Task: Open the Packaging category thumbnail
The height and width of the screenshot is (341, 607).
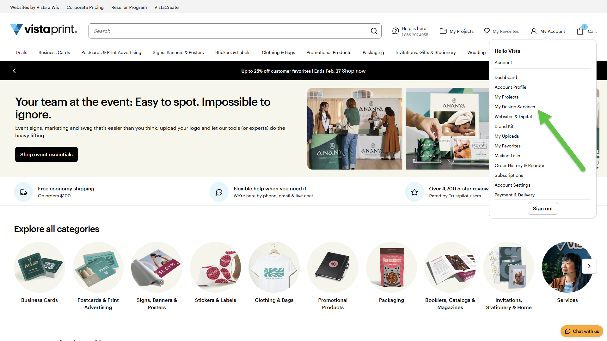Action: click(391, 267)
